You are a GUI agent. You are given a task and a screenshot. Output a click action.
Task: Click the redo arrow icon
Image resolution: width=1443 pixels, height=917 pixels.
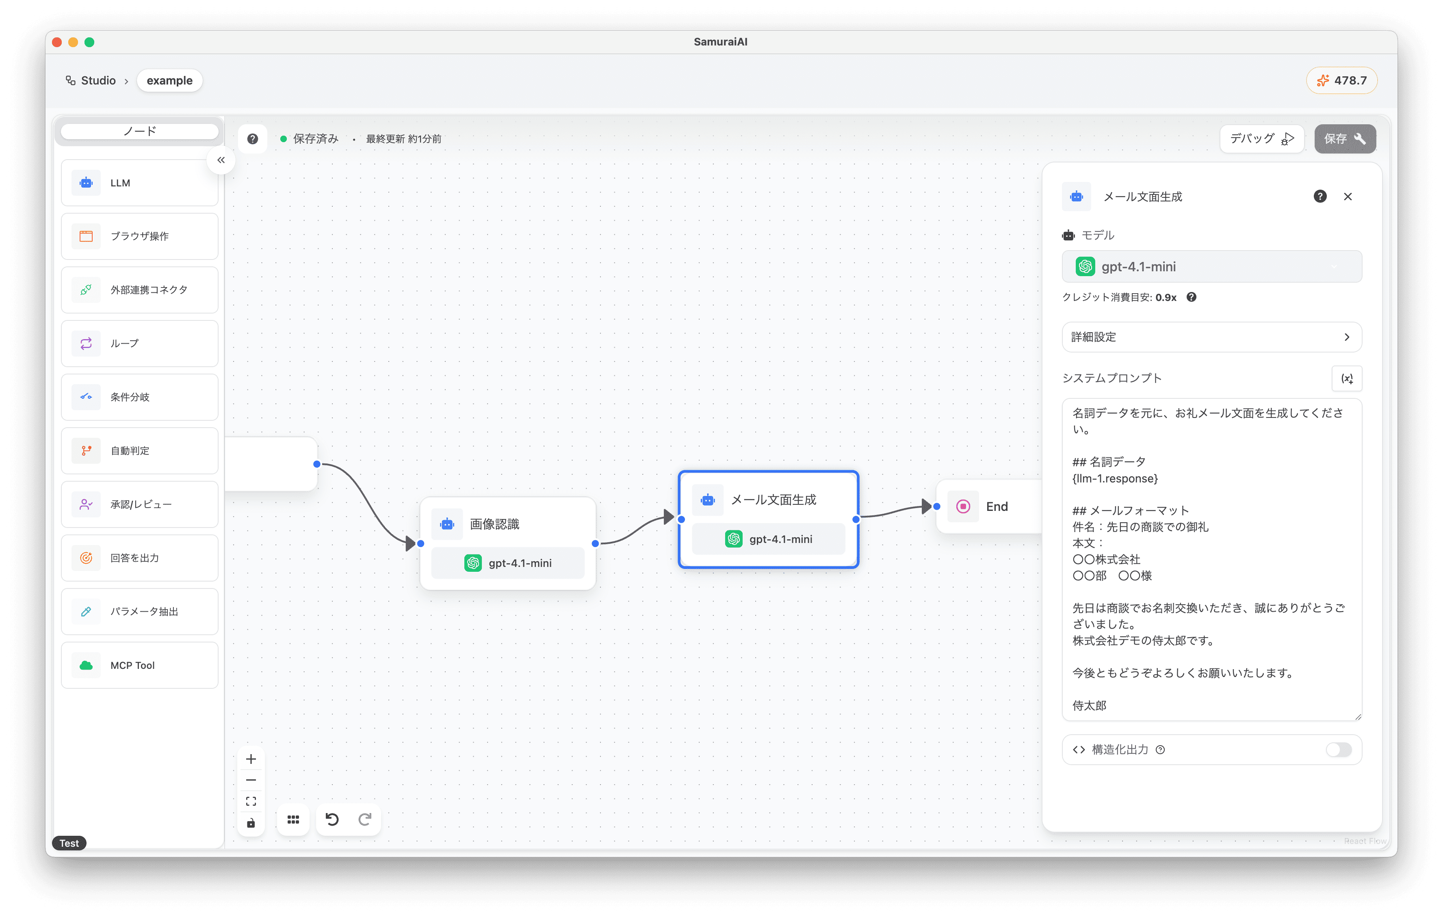tap(365, 819)
